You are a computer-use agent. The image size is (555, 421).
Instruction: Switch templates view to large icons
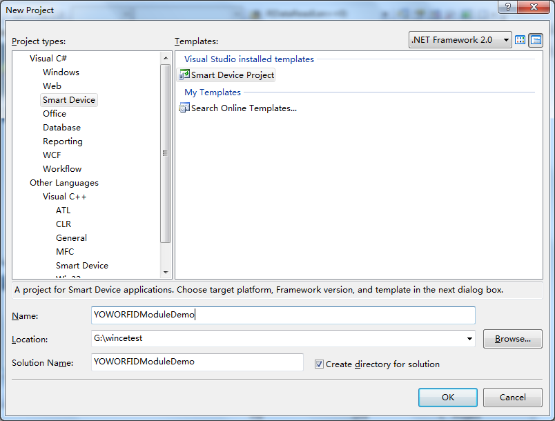tap(520, 40)
